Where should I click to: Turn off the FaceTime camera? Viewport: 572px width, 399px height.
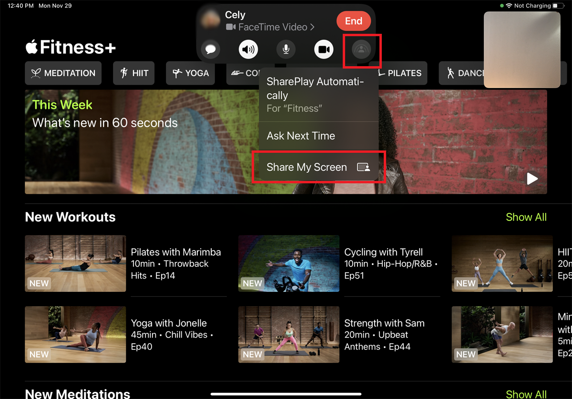(324, 49)
